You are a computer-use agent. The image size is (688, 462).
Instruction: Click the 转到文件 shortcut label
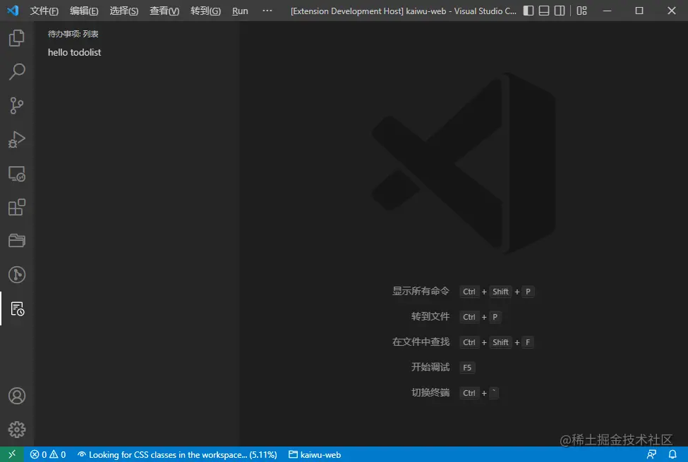430,317
